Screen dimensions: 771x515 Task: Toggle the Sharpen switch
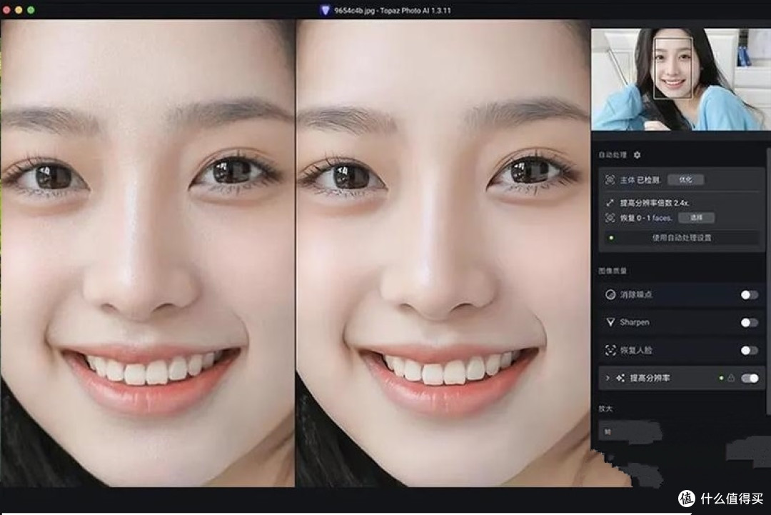click(x=750, y=322)
